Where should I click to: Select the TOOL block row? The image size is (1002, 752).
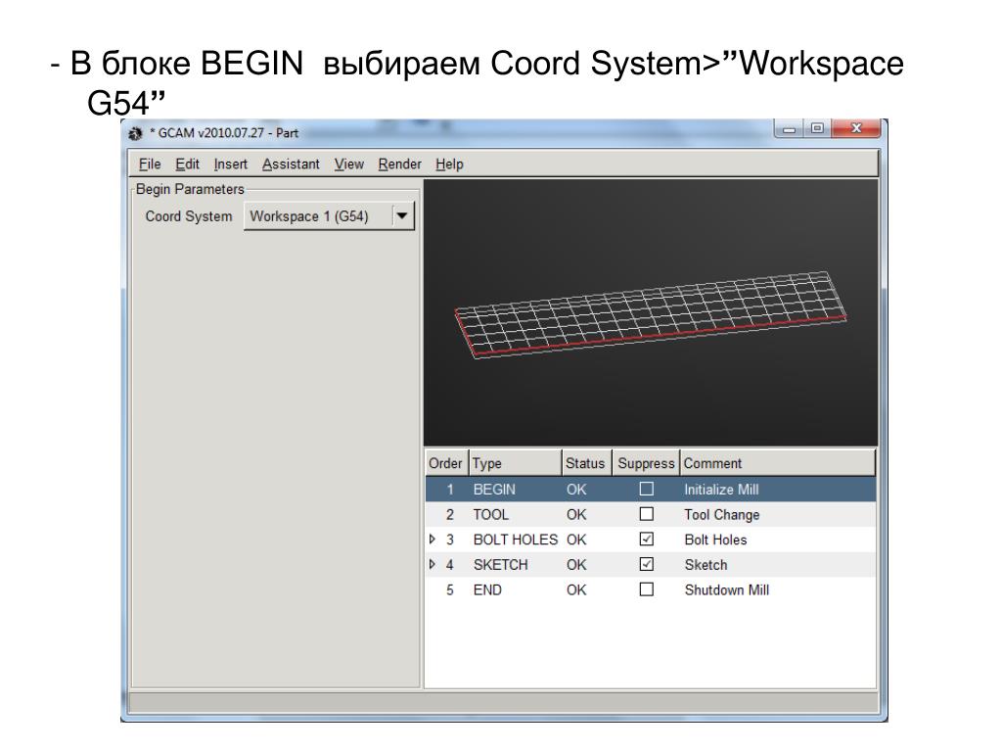tap(651, 514)
